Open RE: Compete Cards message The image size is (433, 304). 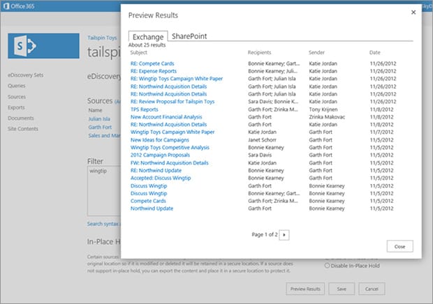[x=152, y=63]
